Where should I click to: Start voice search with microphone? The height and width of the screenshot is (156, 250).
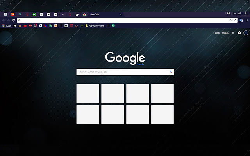click(171, 72)
